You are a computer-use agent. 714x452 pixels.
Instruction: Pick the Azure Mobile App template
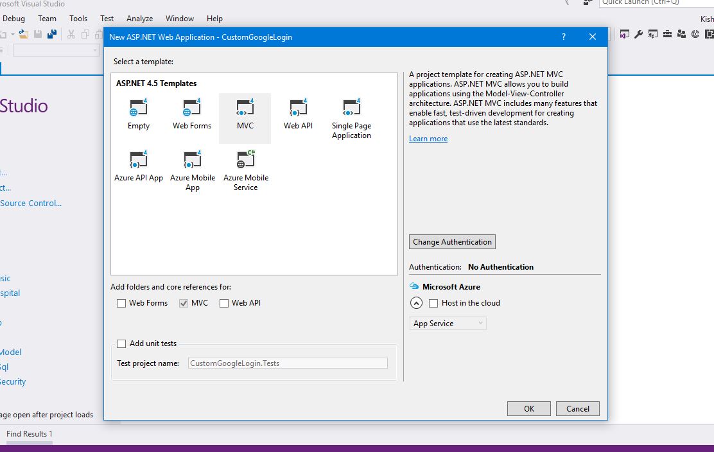pyautogui.click(x=193, y=171)
